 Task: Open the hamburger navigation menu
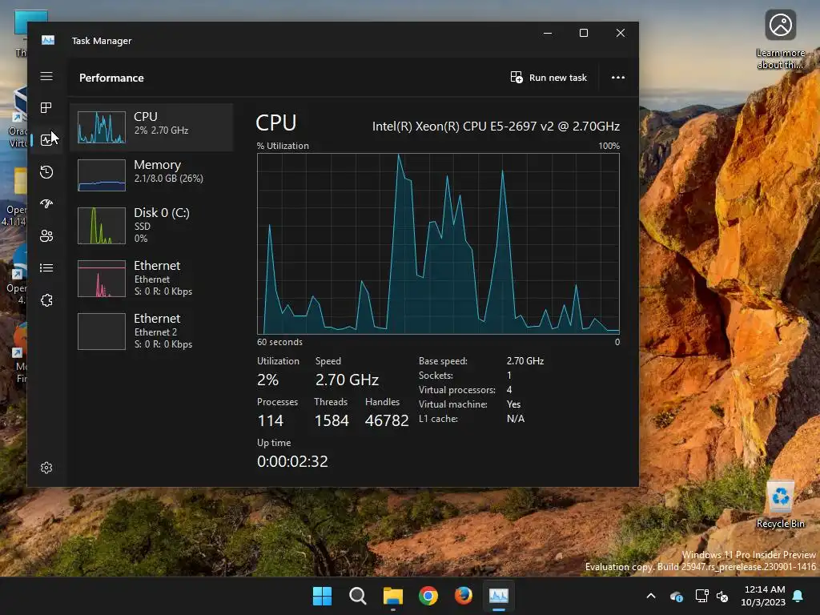point(46,76)
